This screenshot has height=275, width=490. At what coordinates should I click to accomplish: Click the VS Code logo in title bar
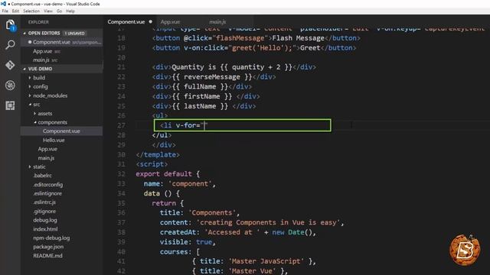tap(3, 4)
